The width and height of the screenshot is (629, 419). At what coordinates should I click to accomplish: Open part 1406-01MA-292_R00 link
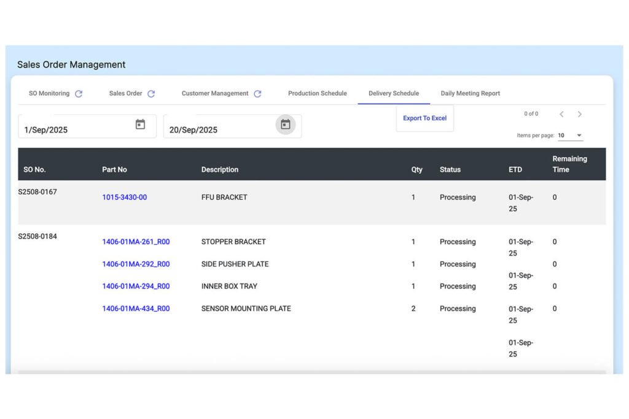click(136, 264)
